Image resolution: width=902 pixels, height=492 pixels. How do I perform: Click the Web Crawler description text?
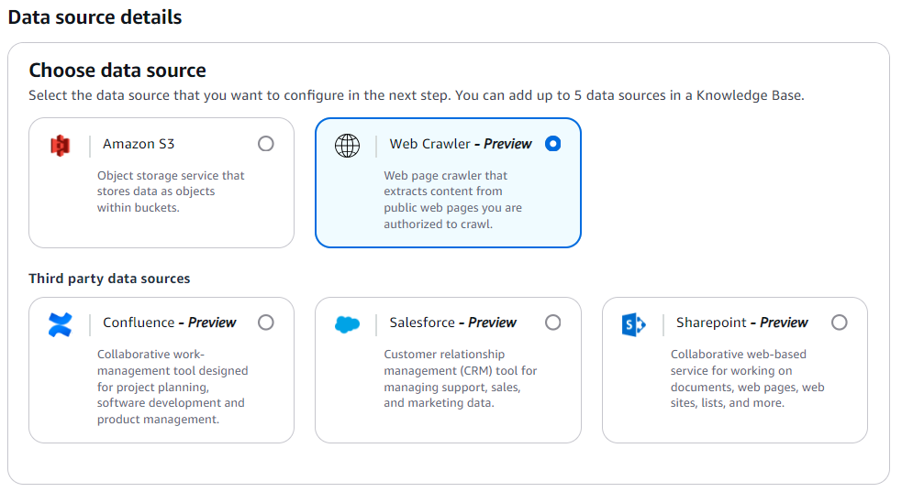click(452, 200)
